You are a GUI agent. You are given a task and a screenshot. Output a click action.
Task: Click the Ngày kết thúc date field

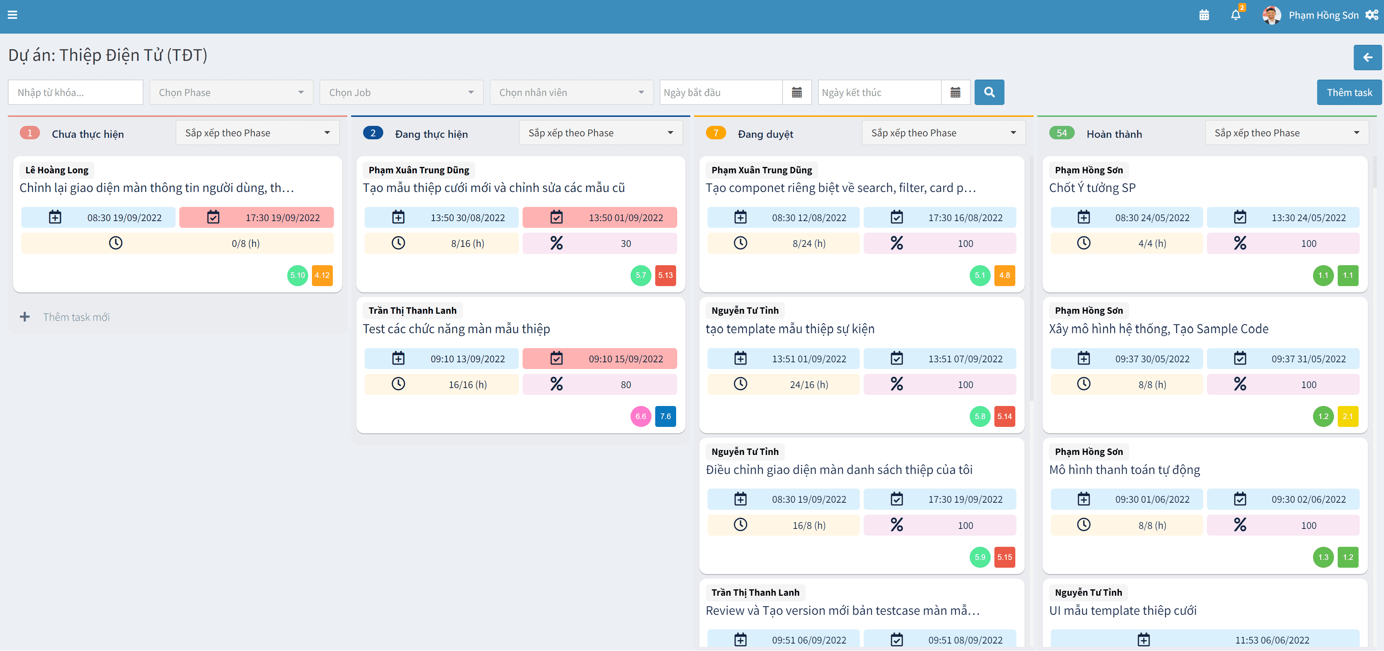879,92
